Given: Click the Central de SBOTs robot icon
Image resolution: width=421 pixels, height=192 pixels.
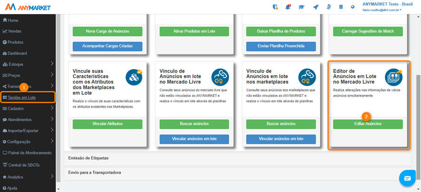Looking at the screenshot, I should (x=5, y=164).
